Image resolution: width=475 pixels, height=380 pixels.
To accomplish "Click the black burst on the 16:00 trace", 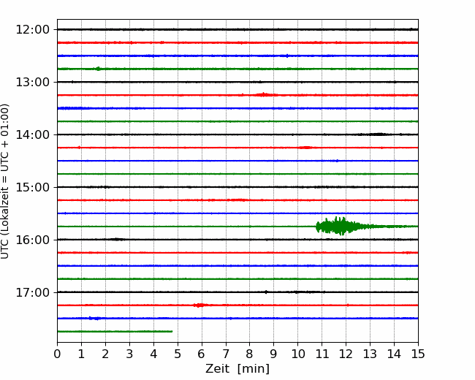I will point(116,240).
